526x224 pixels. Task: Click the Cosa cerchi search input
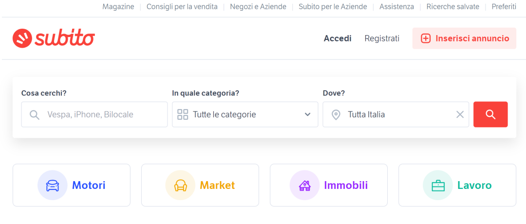pos(94,114)
